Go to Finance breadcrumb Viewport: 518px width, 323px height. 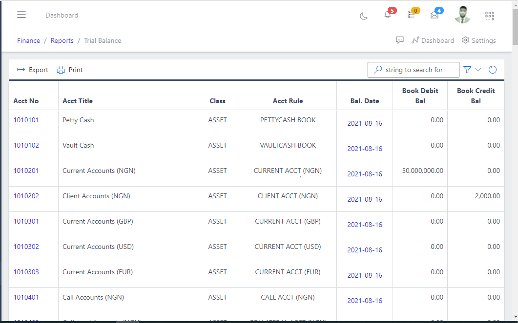[x=28, y=40]
